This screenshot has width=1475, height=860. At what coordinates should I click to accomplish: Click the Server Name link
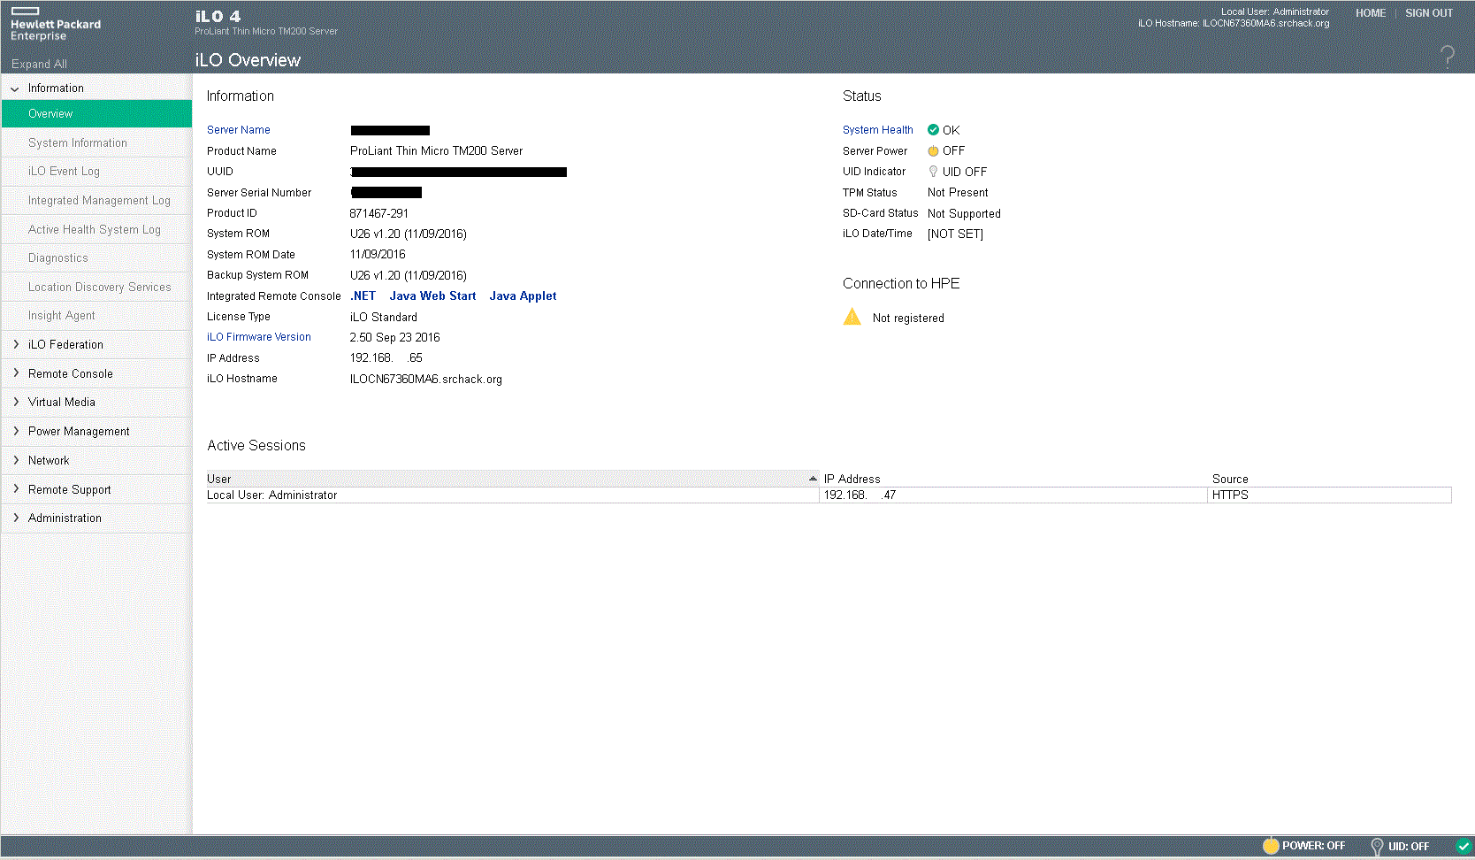pos(239,130)
